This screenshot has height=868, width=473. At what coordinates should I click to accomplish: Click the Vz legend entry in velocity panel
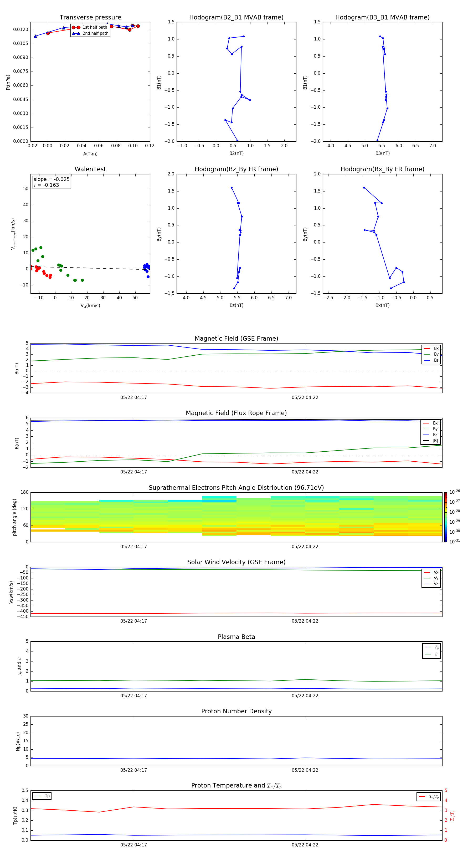[x=431, y=584]
